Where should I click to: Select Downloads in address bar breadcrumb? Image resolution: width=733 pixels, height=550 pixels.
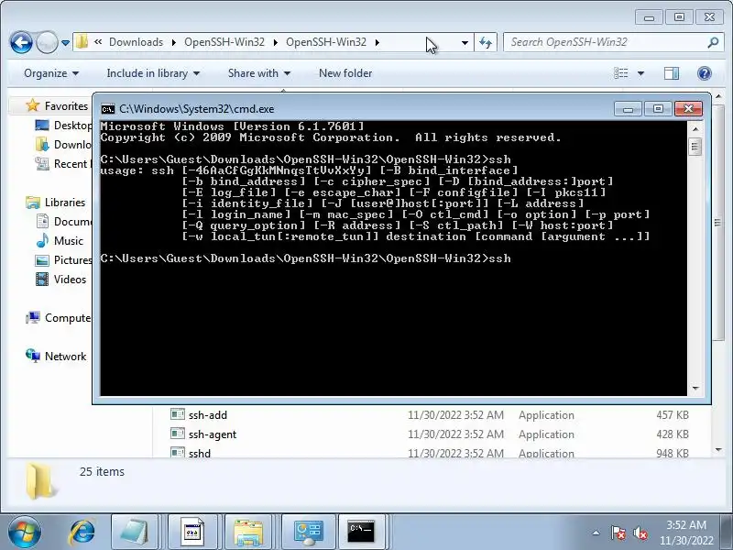pos(136,42)
